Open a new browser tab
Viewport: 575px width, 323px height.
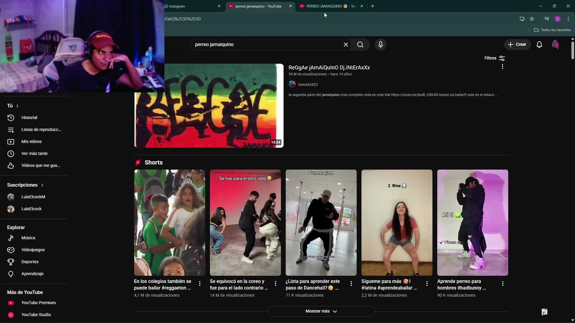coord(372,6)
